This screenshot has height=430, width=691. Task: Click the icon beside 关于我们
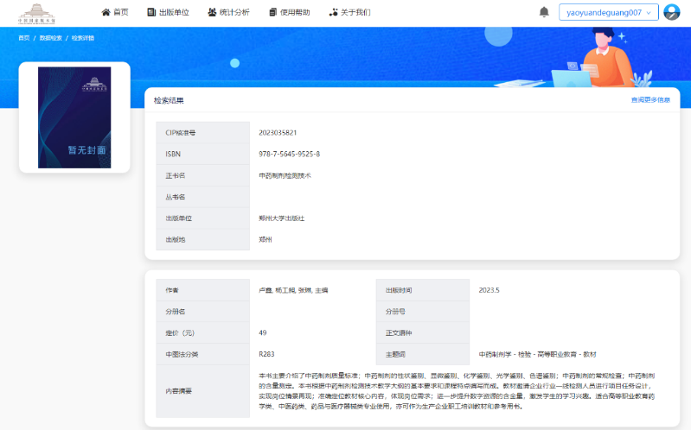coord(334,12)
